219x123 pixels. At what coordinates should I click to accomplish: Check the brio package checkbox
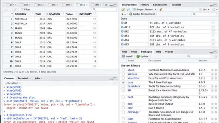(x=123, y=104)
